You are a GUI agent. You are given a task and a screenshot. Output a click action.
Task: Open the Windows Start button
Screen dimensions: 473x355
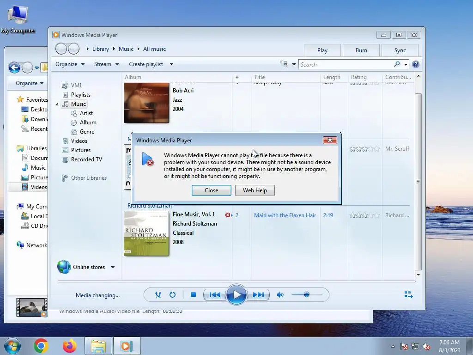[12, 346]
